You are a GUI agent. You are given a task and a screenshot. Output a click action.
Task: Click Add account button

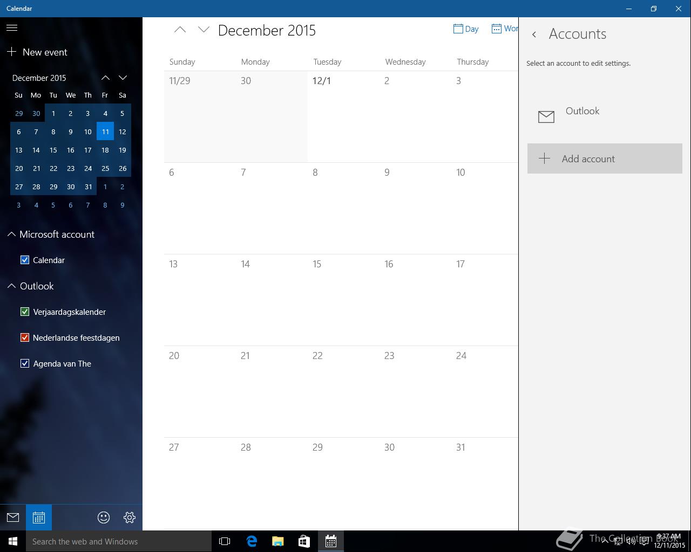pyautogui.click(x=605, y=158)
